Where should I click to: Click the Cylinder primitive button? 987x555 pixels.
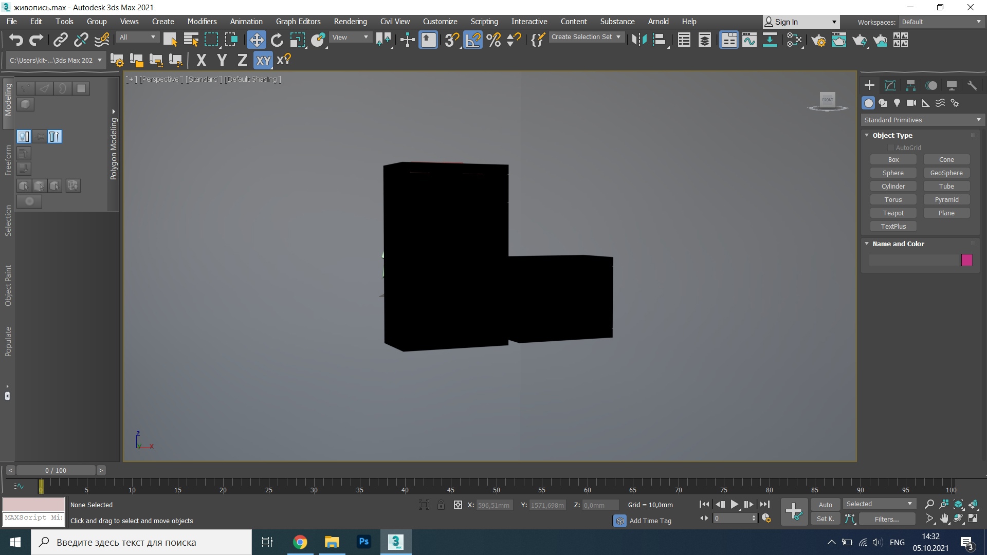(893, 186)
